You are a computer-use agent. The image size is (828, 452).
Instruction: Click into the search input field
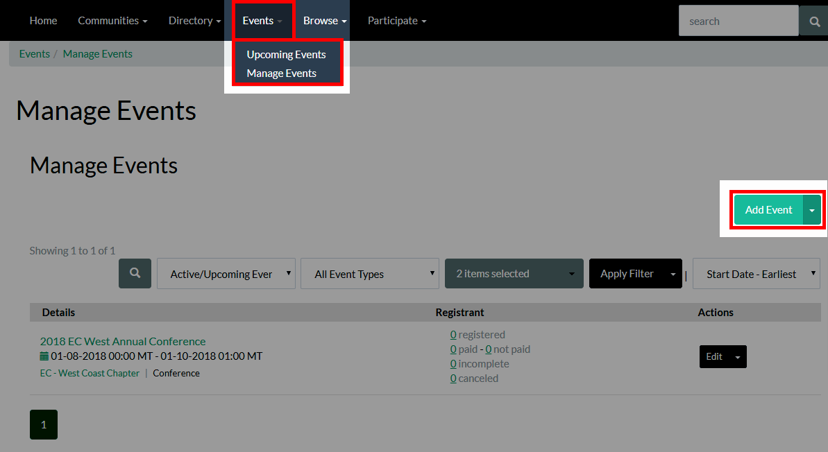(738, 21)
